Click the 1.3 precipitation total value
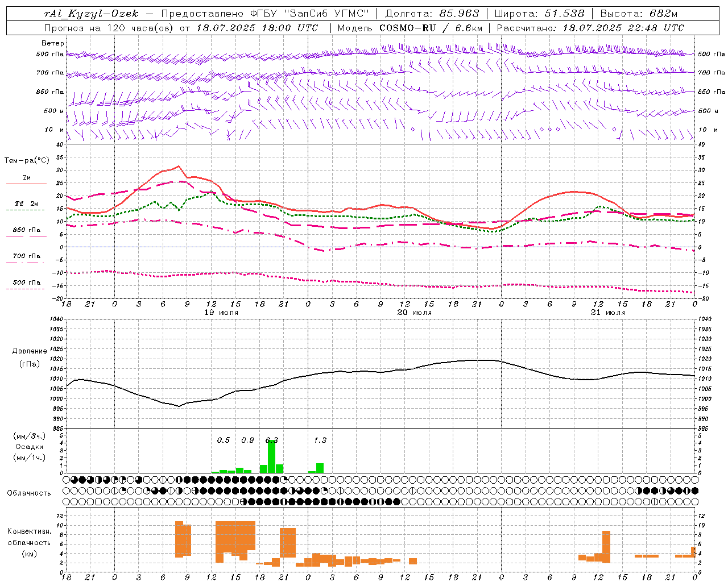 click(x=320, y=440)
